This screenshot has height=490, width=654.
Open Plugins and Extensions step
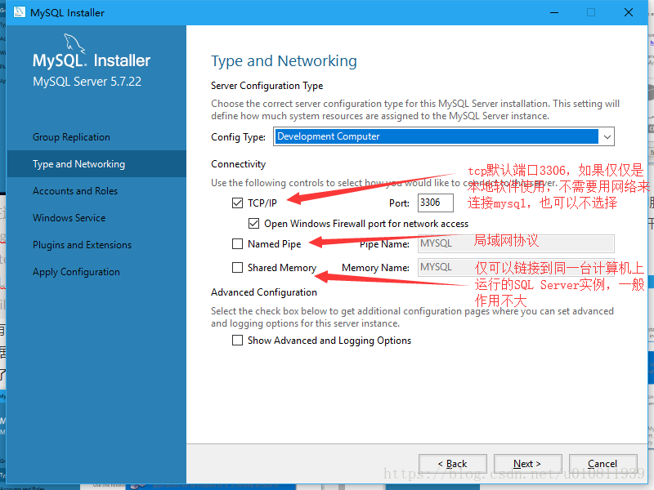83,245
